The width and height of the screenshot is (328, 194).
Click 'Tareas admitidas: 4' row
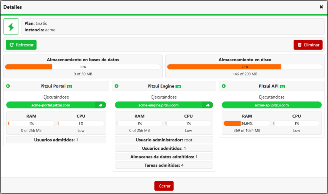(x=164, y=165)
